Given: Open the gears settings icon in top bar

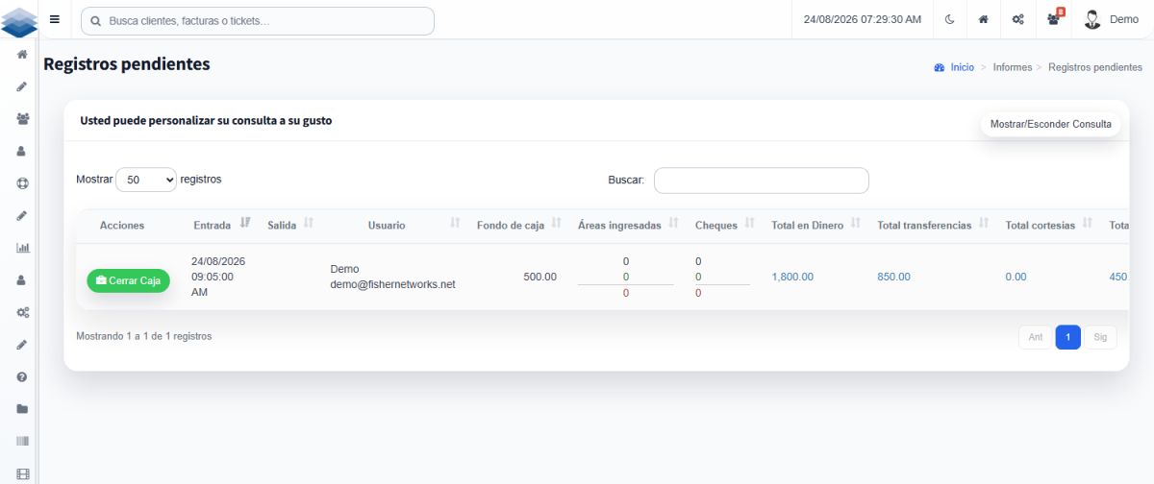Looking at the screenshot, I should click(1017, 19).
